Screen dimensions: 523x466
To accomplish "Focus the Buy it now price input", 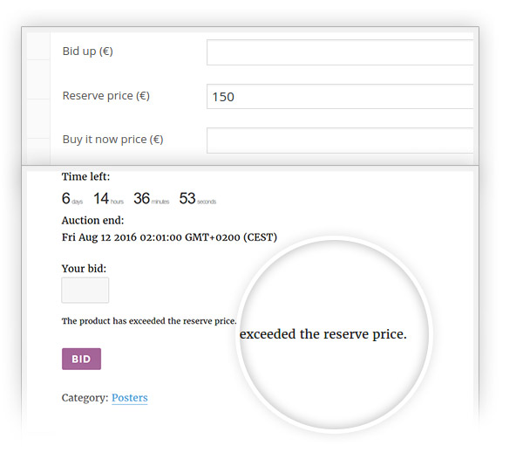I will click(x=340, y=140).
